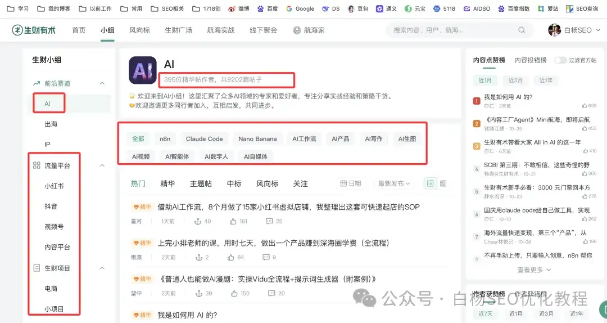Open the 线下聚会 nav item
Viewport: 607px width, 323px height.
click(x=263, y=30)
